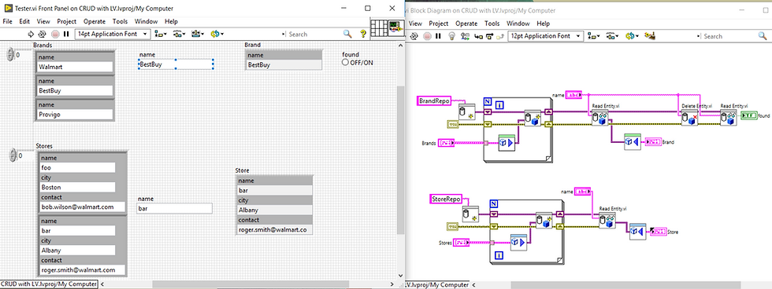Viewport: 772px width, 289px height.
Task: Click the Front Panel Search field
Action: (312, 34)
